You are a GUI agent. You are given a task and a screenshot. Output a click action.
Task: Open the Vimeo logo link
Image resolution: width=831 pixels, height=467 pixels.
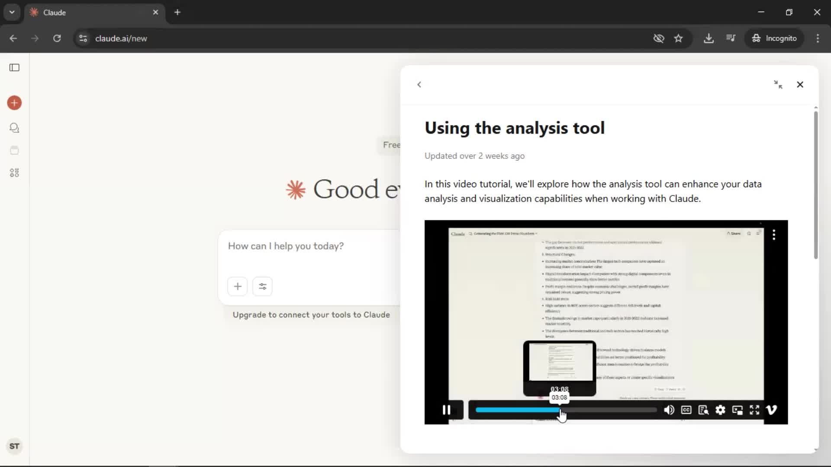[771, 410]
